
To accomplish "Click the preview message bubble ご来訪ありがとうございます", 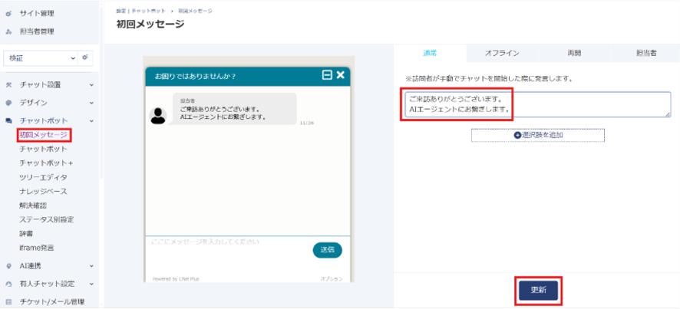I will pyautogui.click(x=235, y=109).
